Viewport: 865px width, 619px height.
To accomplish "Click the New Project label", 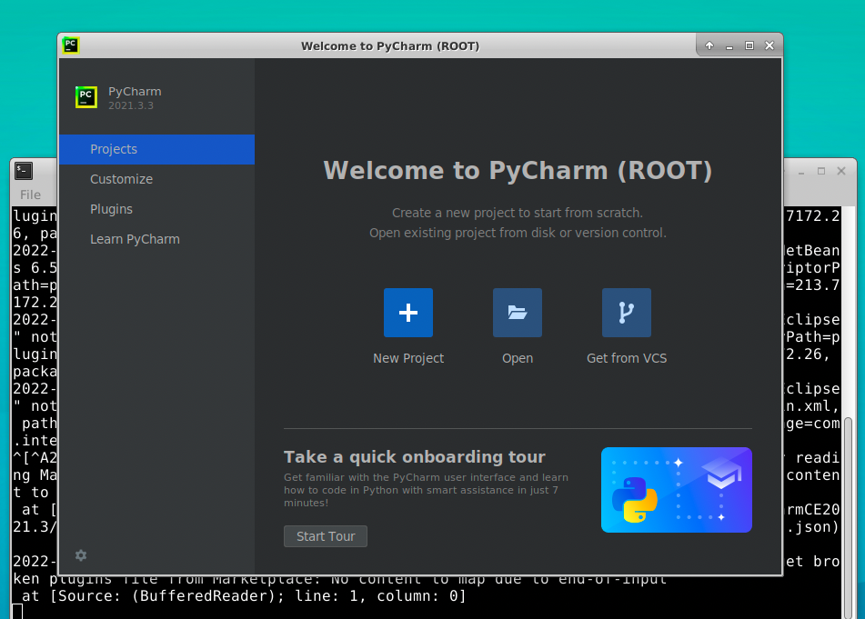I will [x=408, y=358].
